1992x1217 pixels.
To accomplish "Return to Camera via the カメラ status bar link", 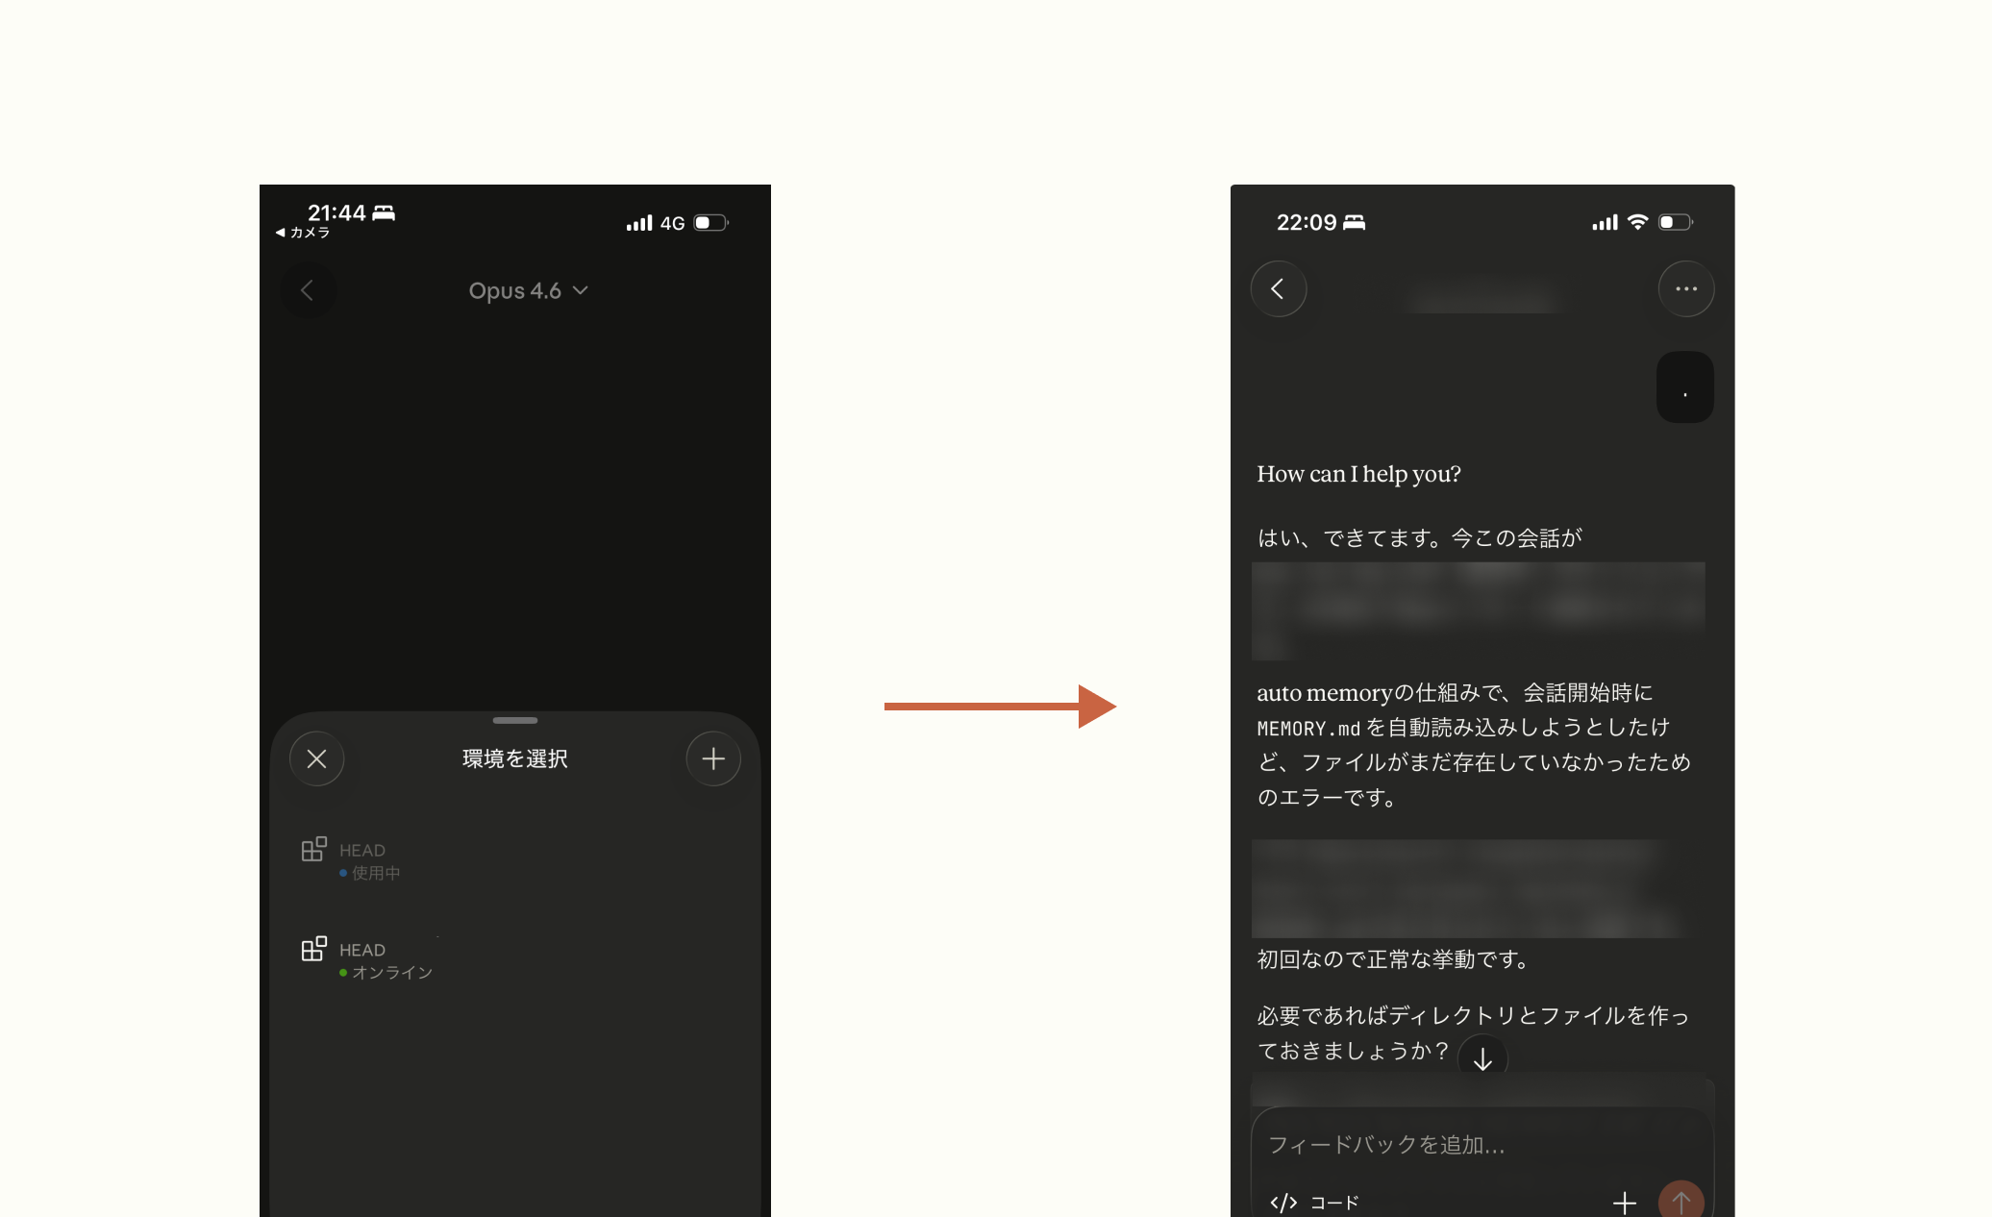I will tap(303, 233).
